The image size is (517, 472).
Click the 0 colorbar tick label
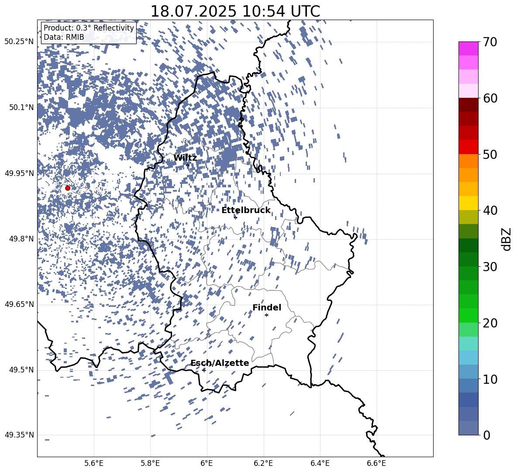486,435
